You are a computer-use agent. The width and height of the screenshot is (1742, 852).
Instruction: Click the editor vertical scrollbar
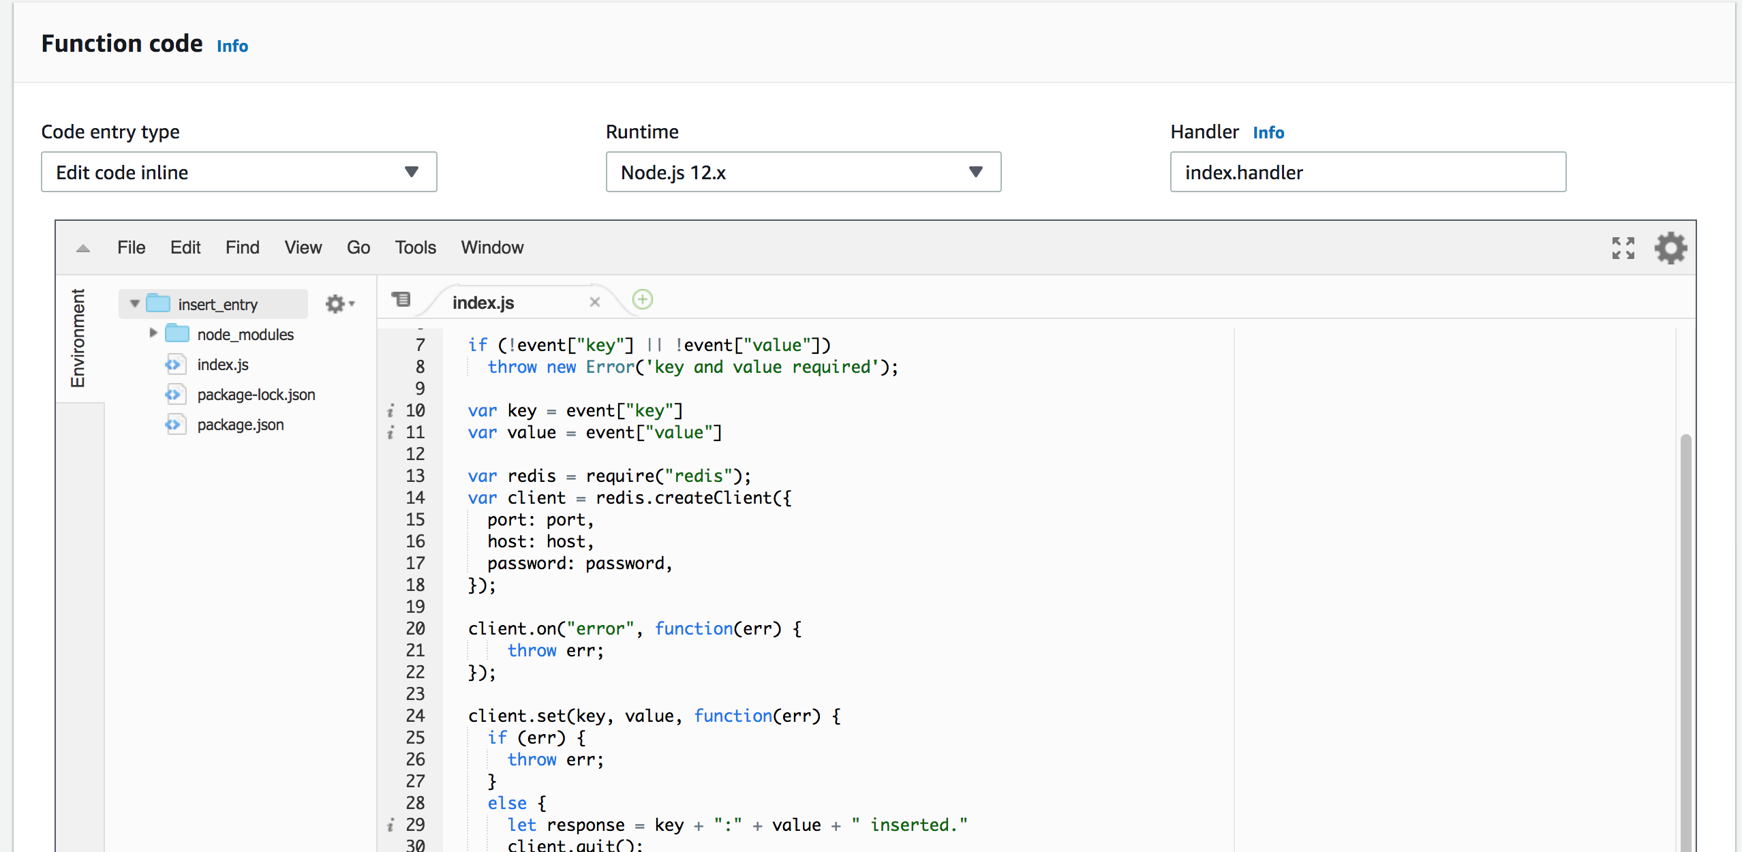[x=1685, y=613]
